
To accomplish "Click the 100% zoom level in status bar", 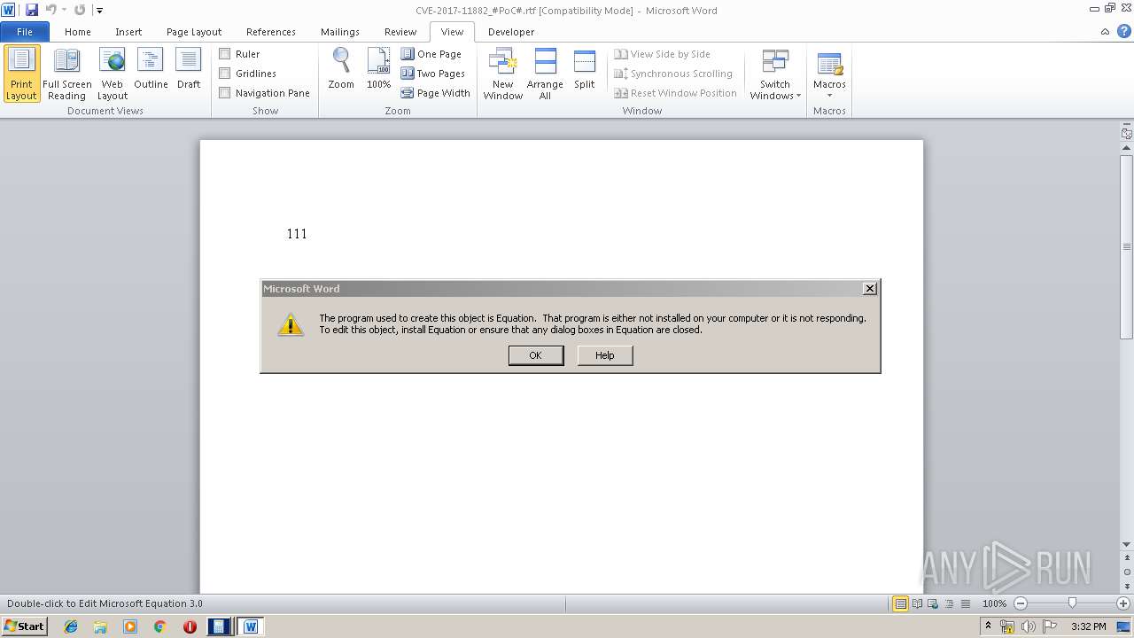I will [995, 603].
